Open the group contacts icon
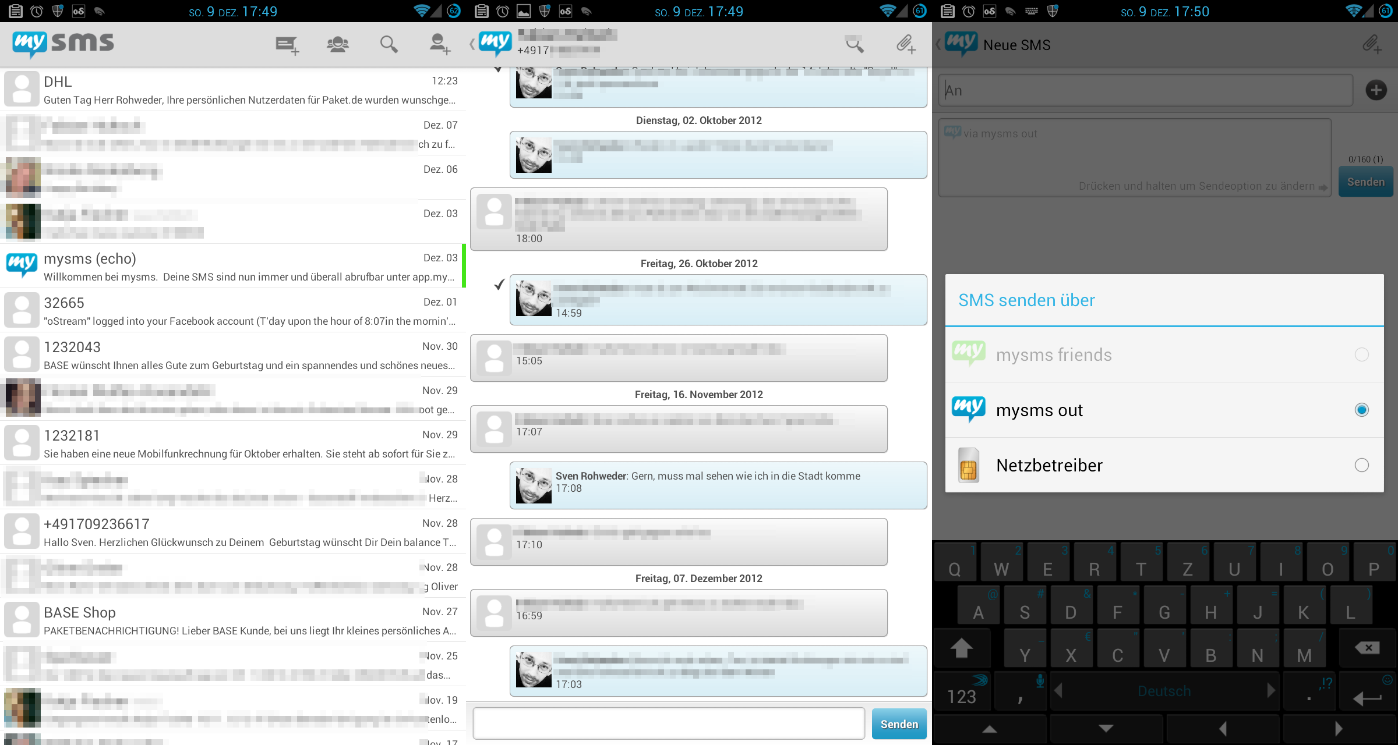Image resolution: width=1398 pixels, height=745 pixels. click(338, 44)
